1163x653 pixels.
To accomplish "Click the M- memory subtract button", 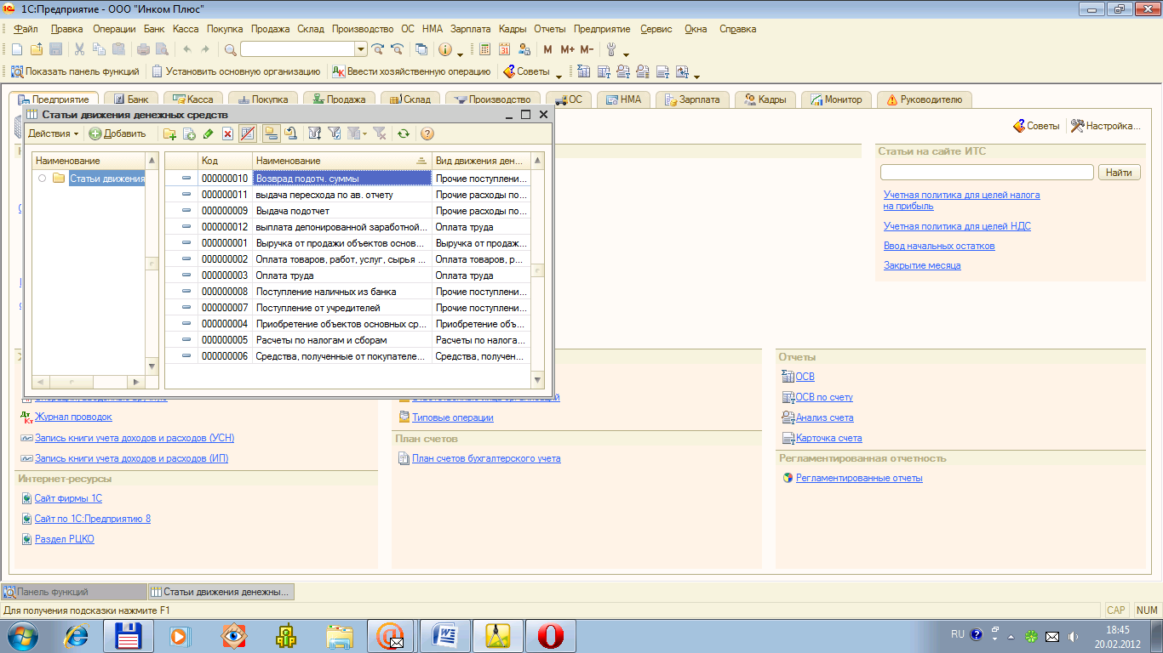I will 587,49.
